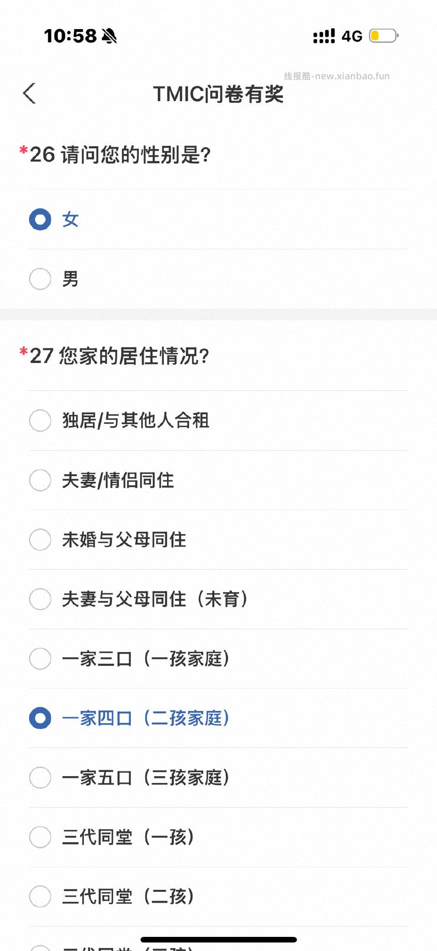Choose 一家五口（三孩家庭）option
The image size is (437, 951).
tap(40, 777)
